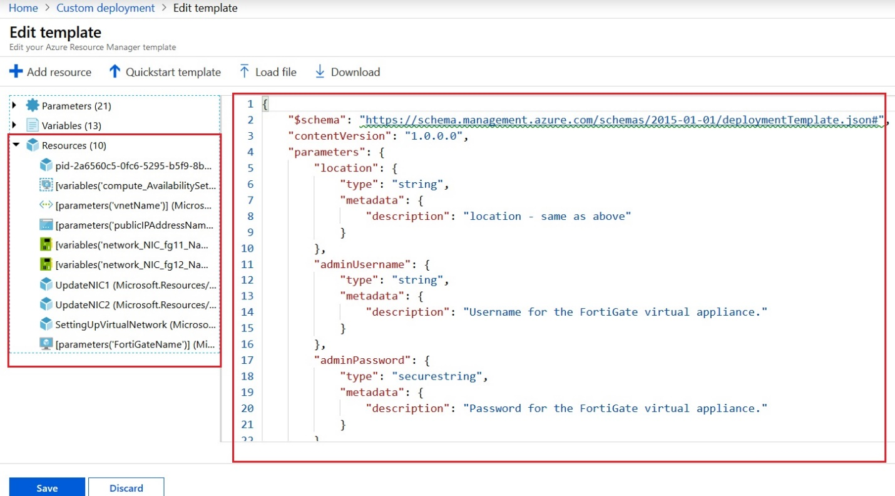Click the Load file upload icon
Viewport: 895px width, 496px height.
click(x=245, y=71)
